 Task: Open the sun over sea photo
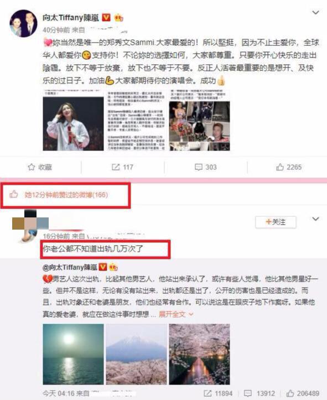click(73, 354)
